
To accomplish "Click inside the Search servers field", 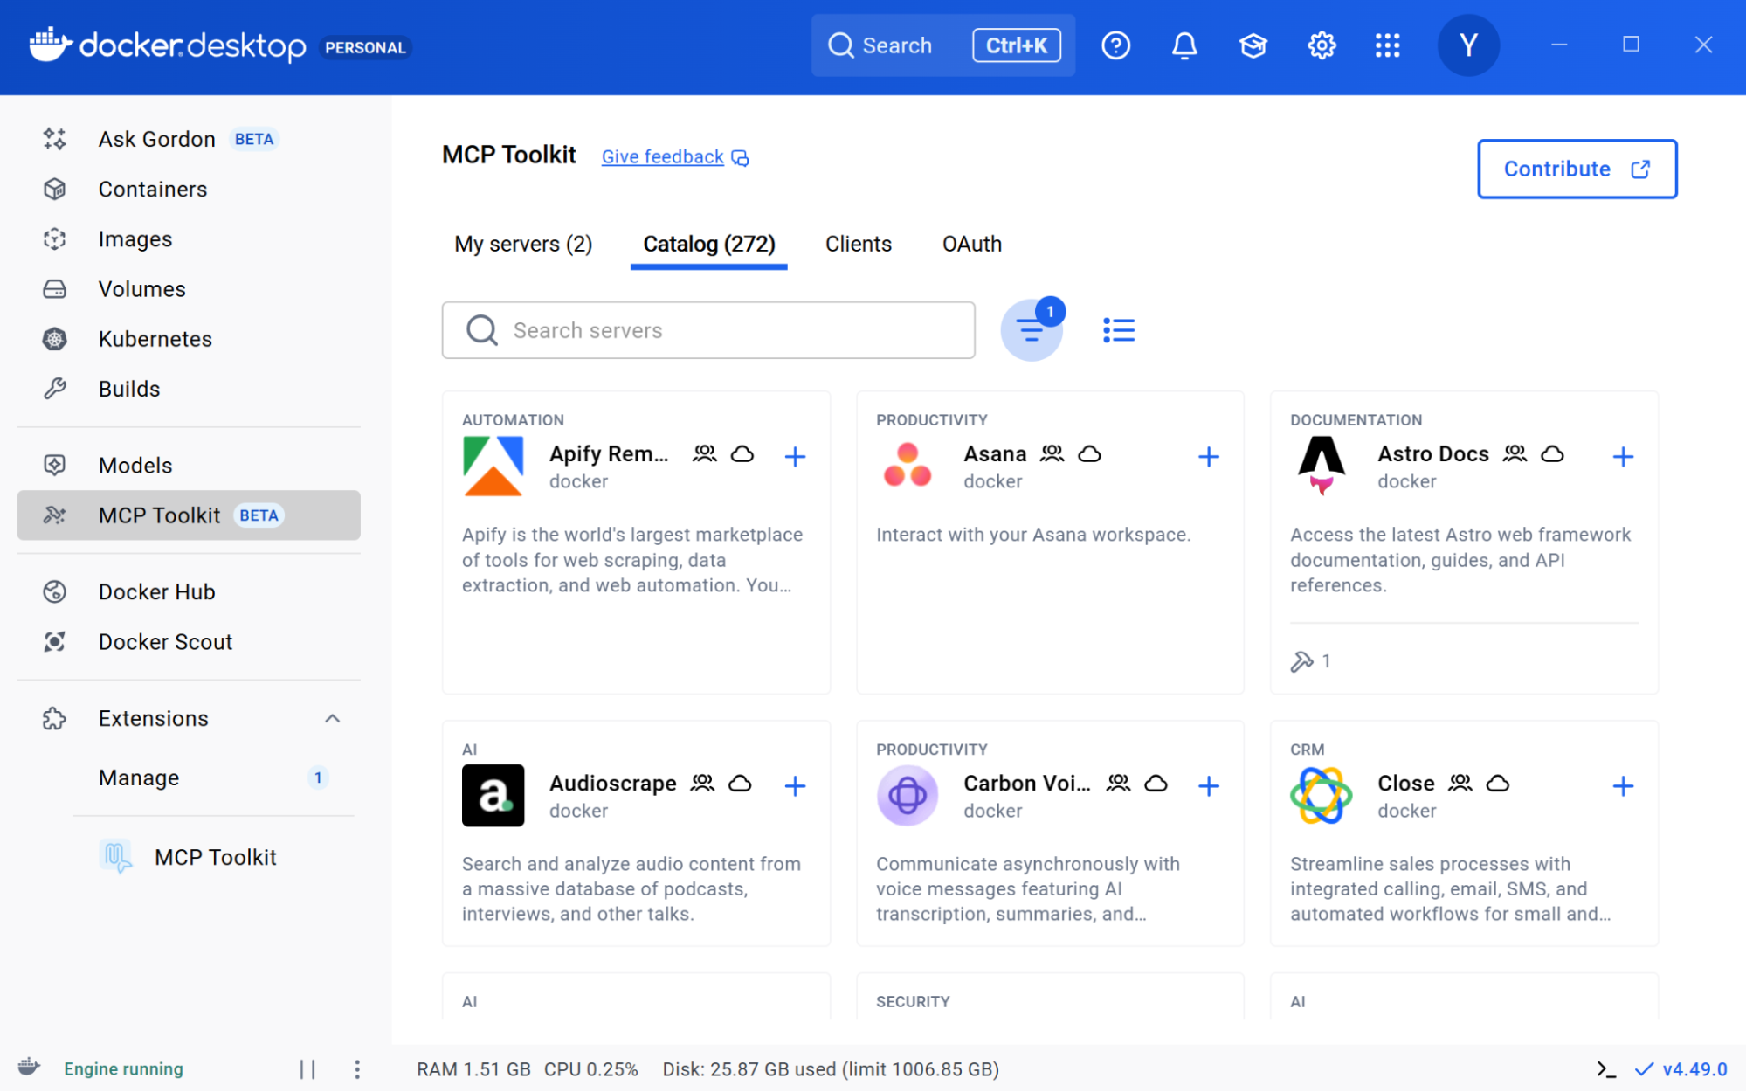I will (708, 330).
